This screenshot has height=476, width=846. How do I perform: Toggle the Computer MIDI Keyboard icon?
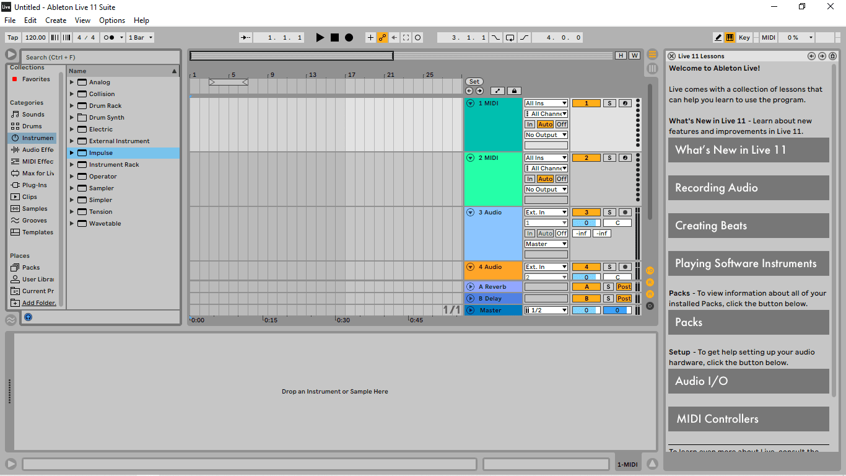(x=730, y=38)
